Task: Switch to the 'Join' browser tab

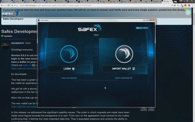Action: [93, 2]
